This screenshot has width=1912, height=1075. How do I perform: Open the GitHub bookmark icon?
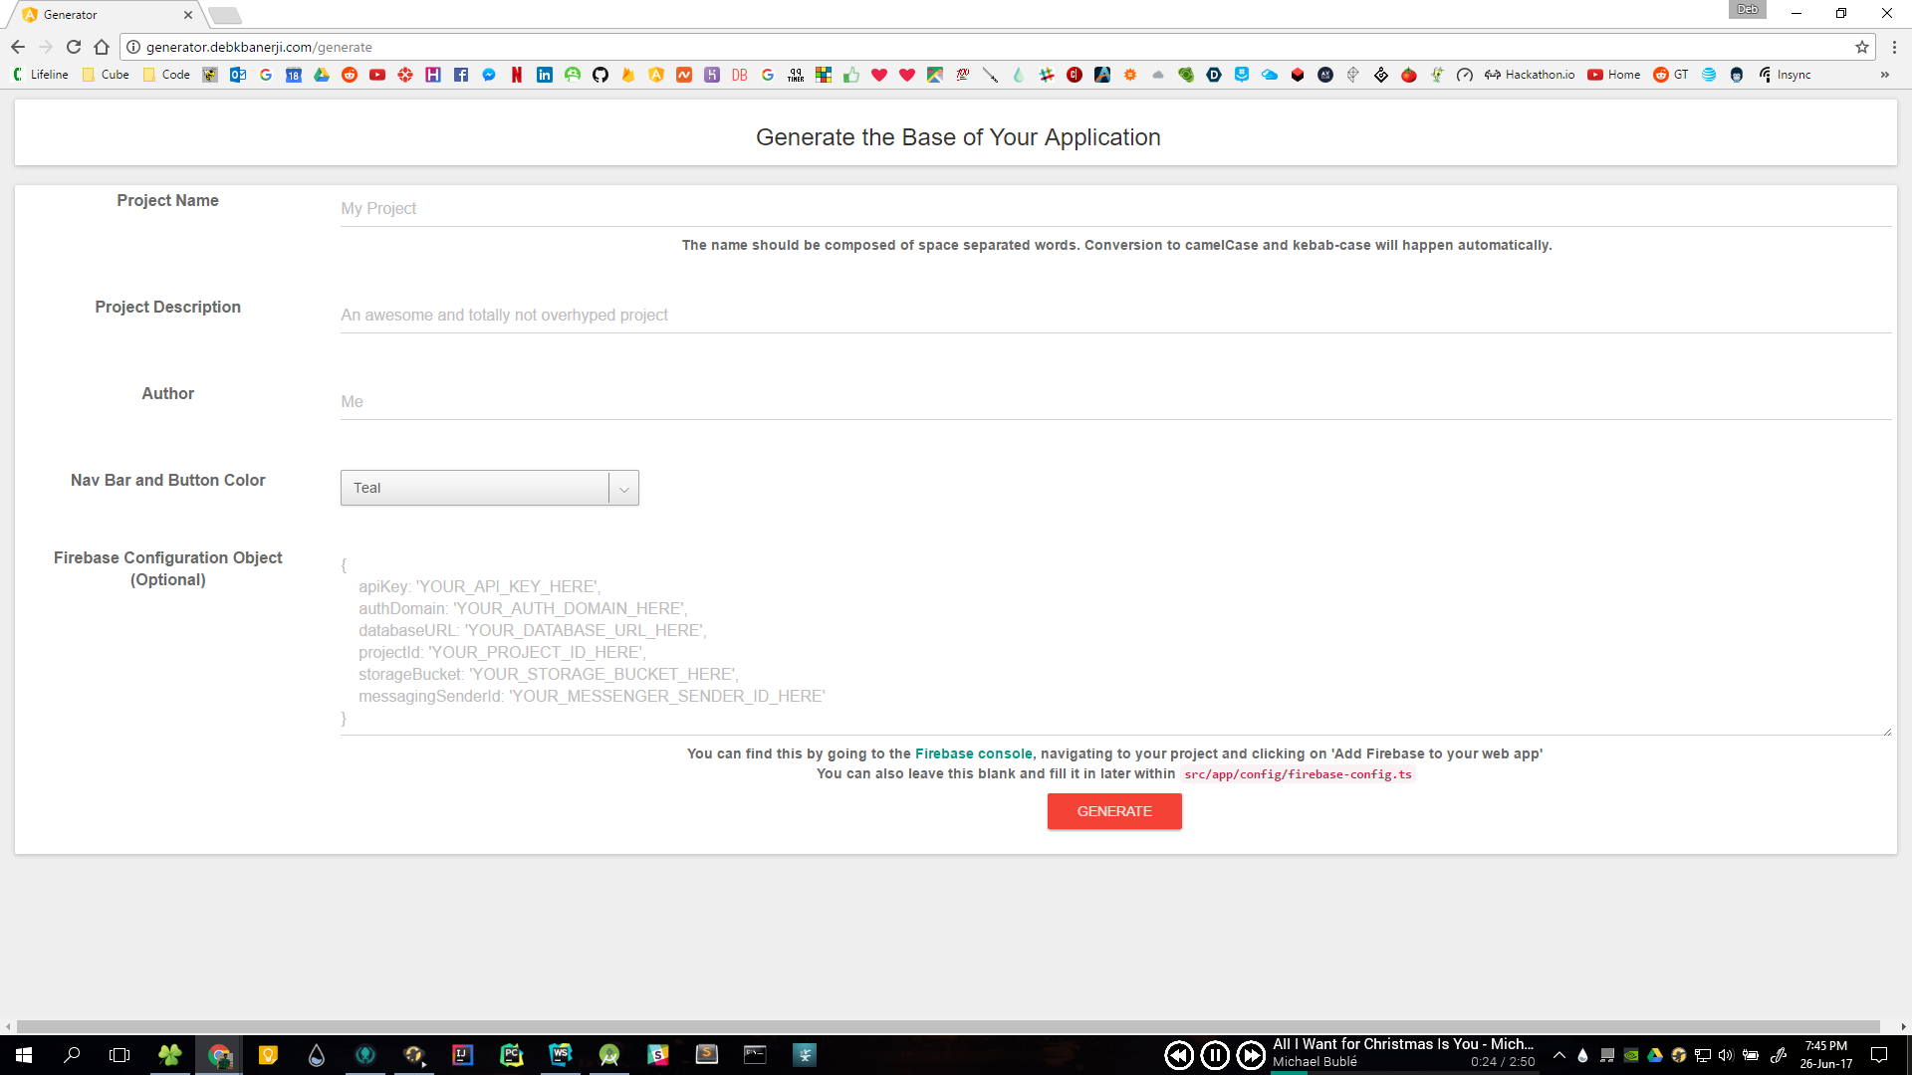click(599, 75)
